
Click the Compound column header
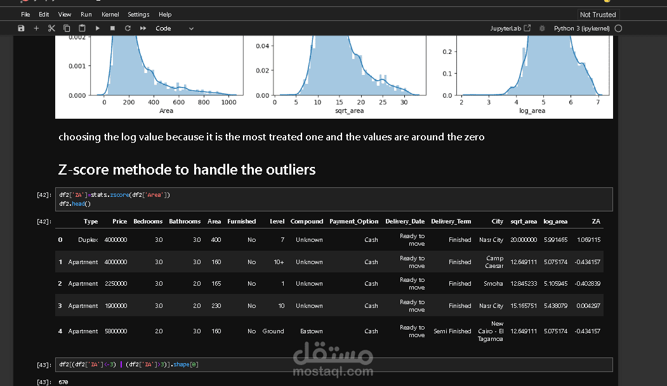(307, 222)
